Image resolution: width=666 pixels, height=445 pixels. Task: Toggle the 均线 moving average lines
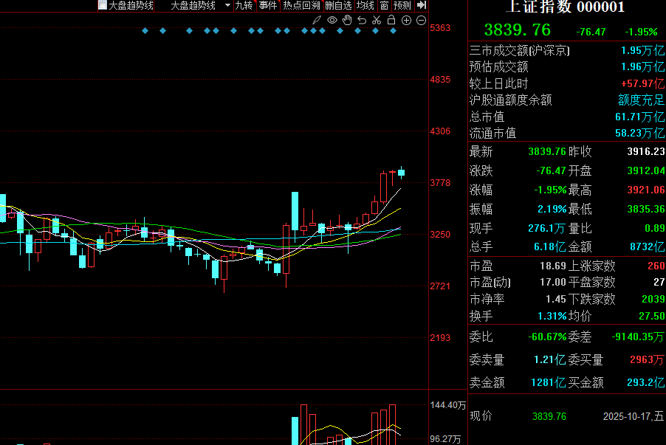tap(365, 5)
